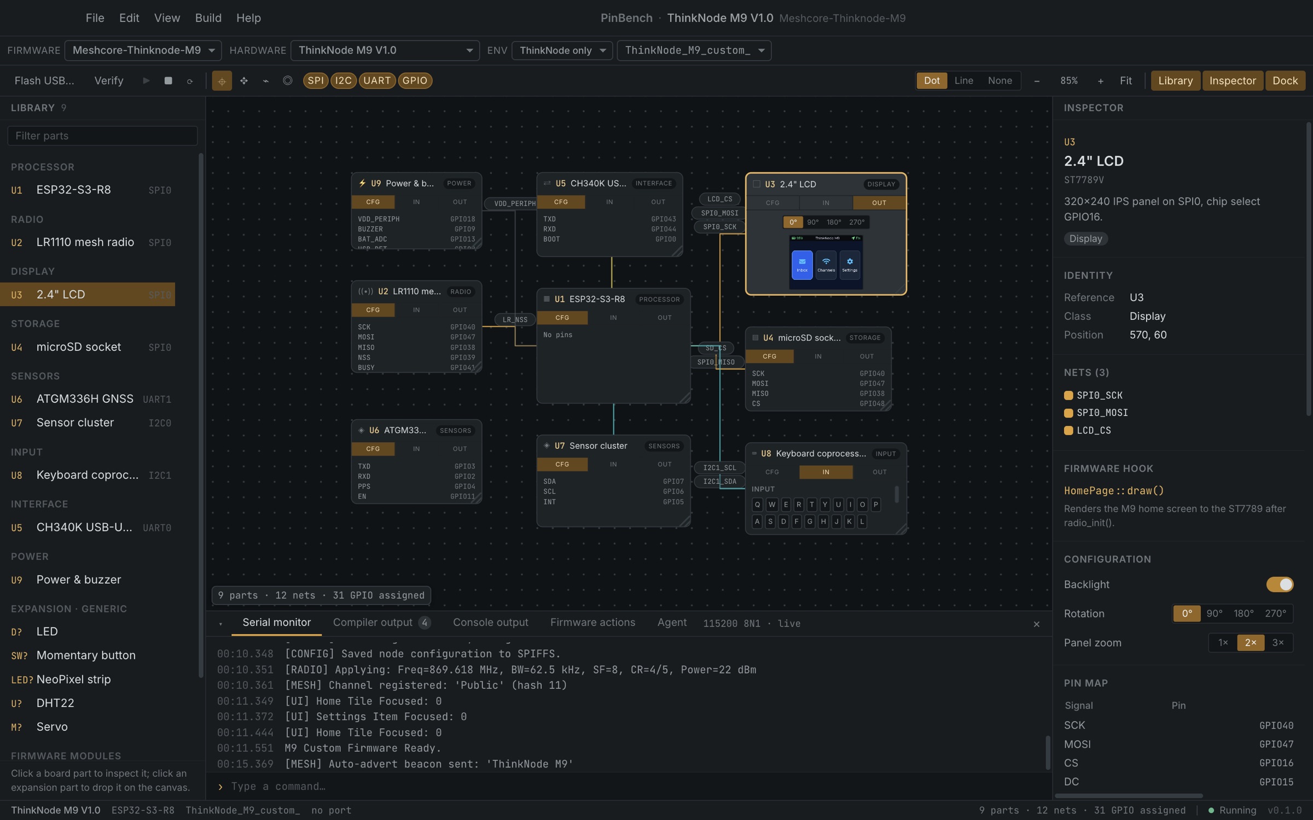
Task: Click the Fit zoom button
Action: point(1125,80)
